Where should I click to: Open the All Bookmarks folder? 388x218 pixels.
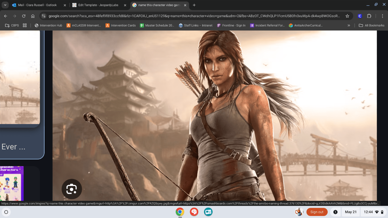(x=371, y=25)
